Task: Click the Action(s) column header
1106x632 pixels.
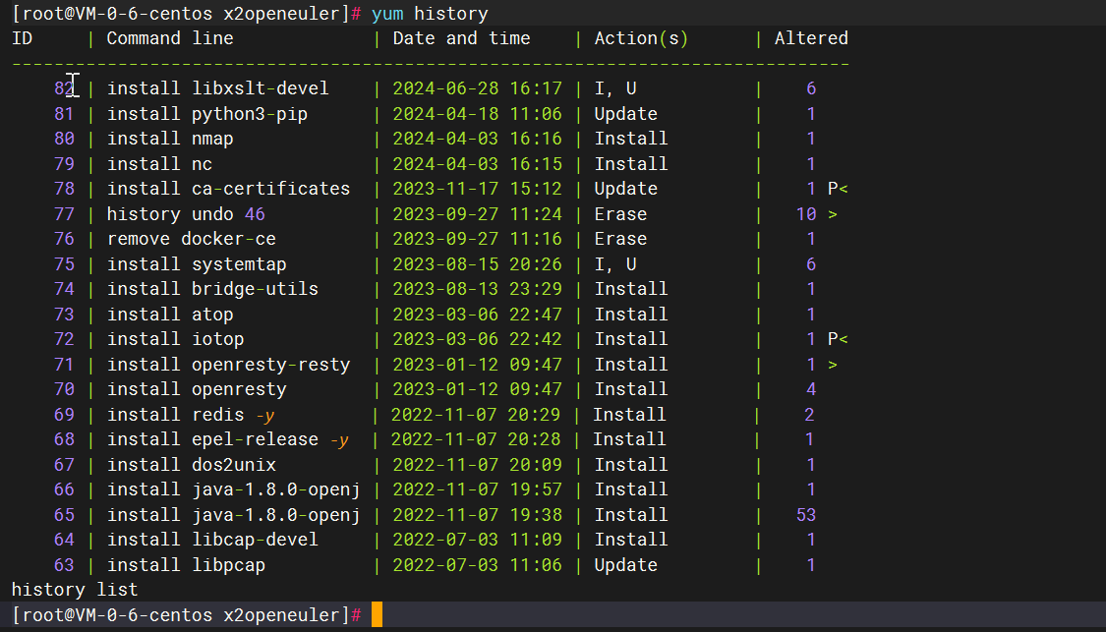Action: [x=641, y=38]
